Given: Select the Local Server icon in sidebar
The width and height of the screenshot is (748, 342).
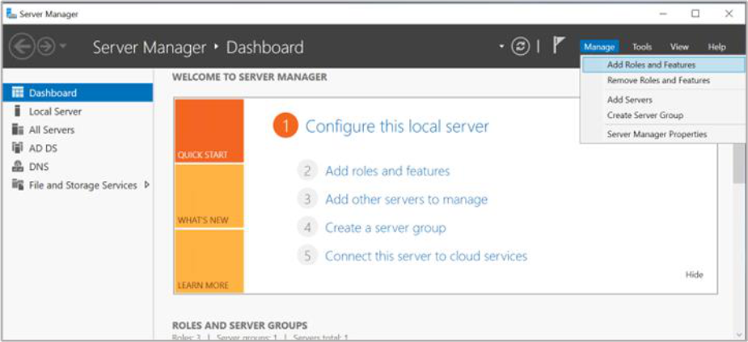Looking at the screenshot, I should click(17, 112).
